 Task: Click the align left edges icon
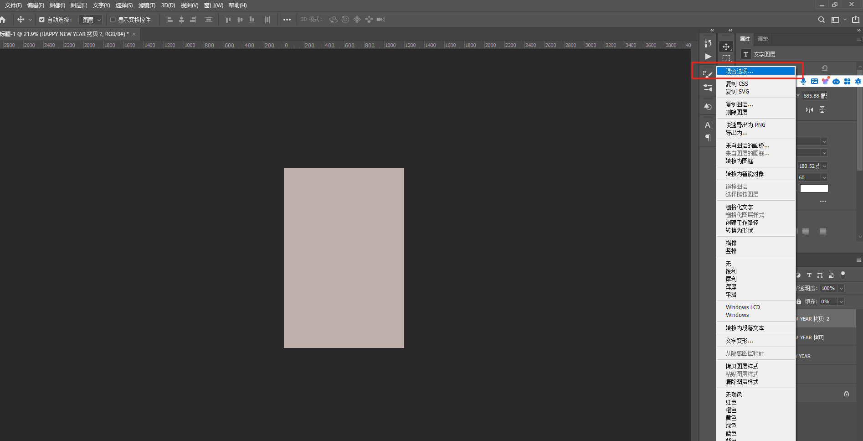(170, 20)
